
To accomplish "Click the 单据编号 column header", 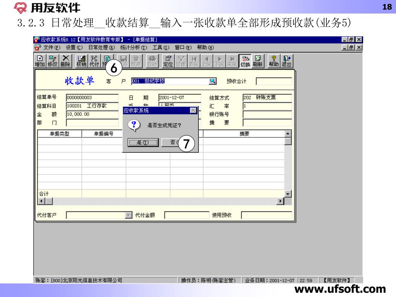I will (104, 134).
